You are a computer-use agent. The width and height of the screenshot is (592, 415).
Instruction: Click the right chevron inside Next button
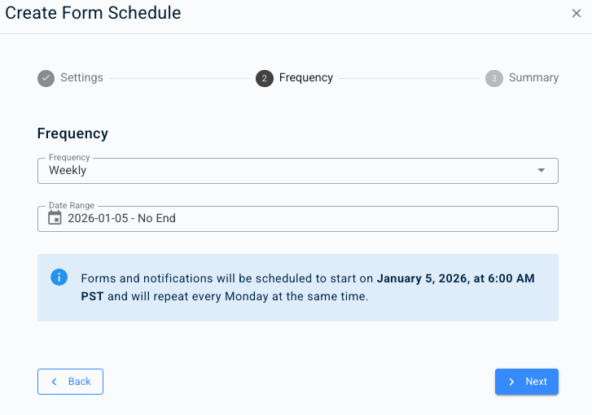511,382
